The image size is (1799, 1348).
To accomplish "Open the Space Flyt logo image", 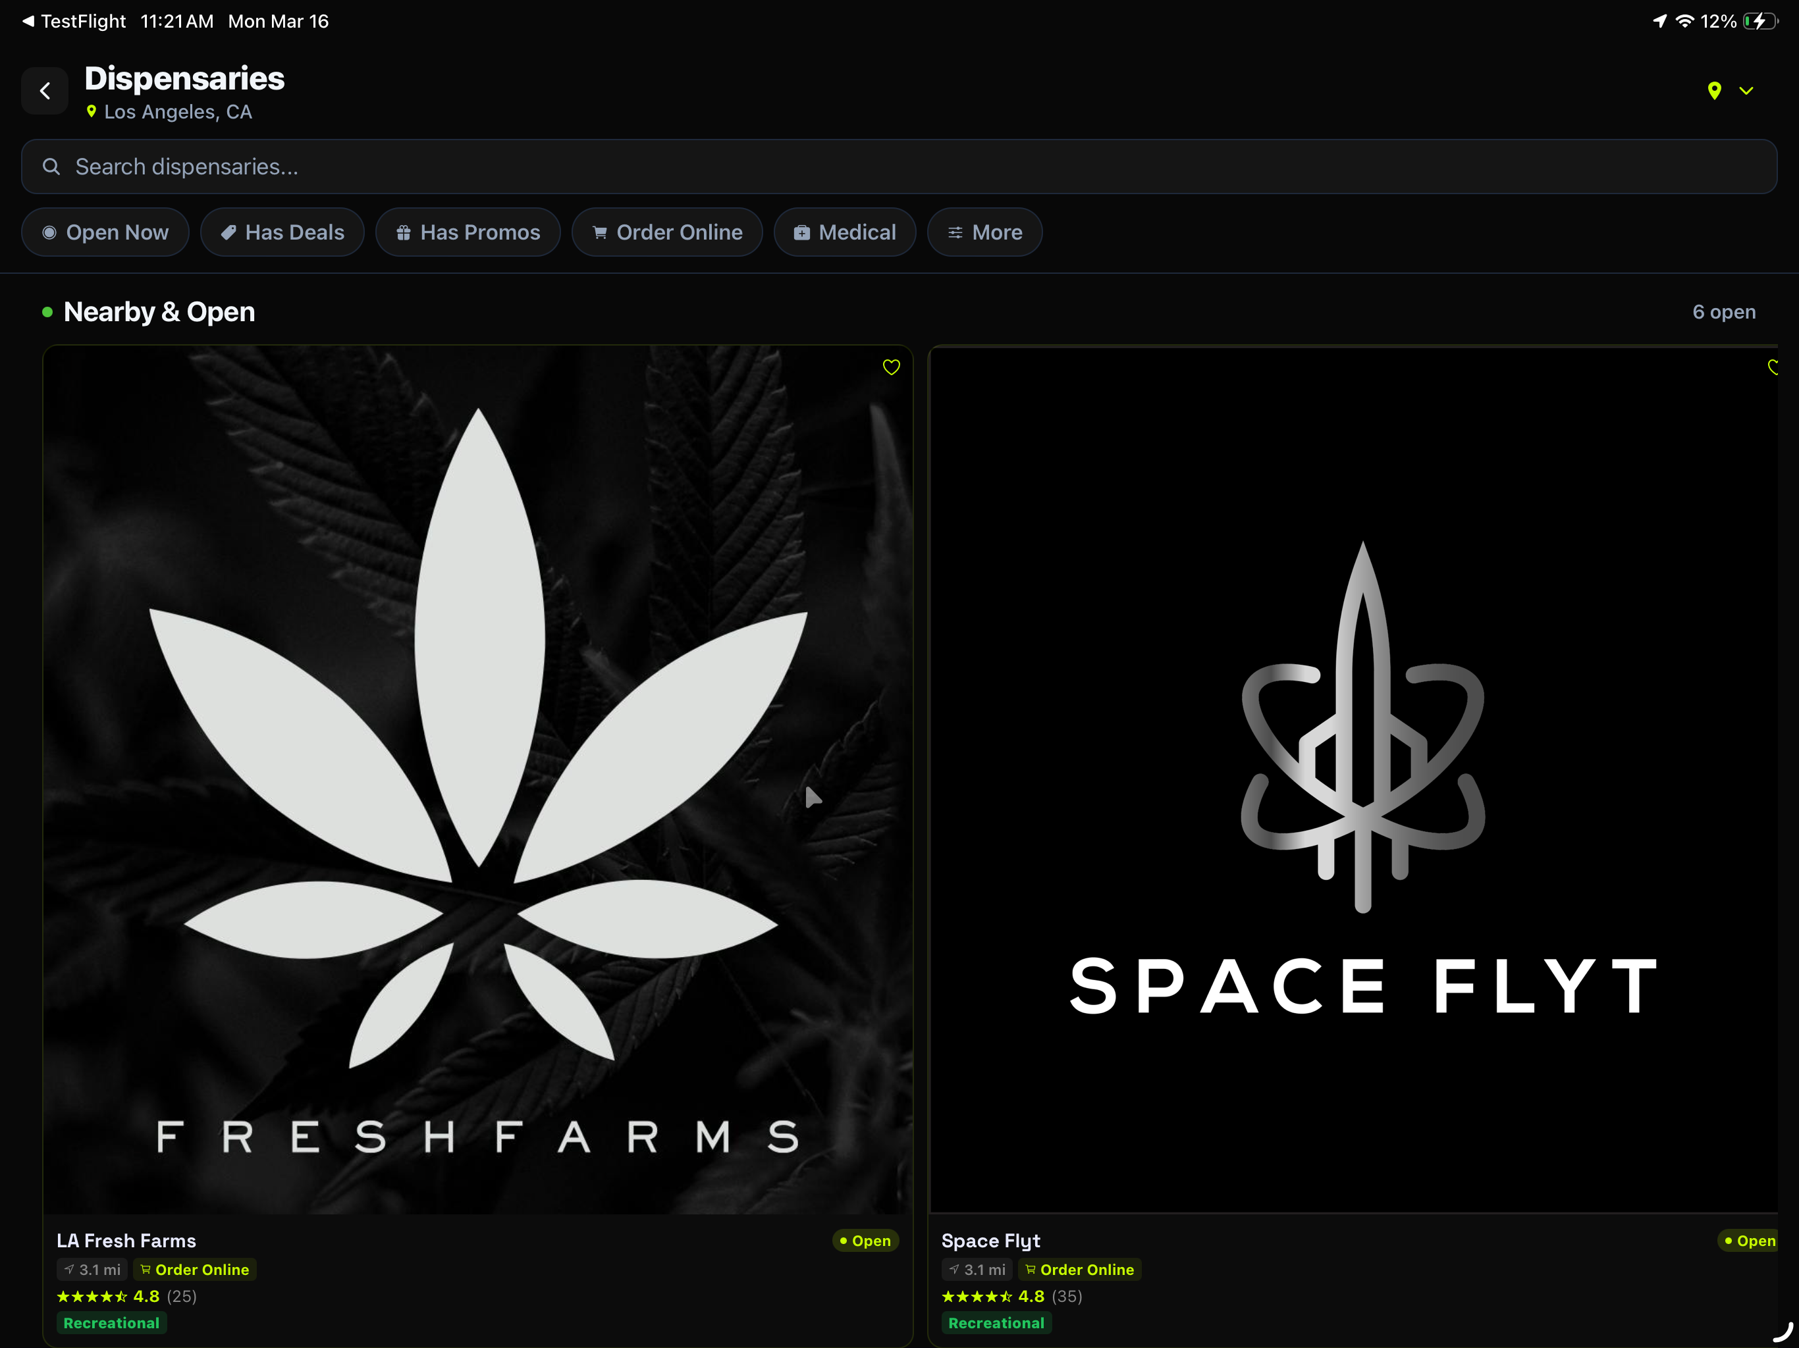I will pyautogui.click(x=1354, y=781).
